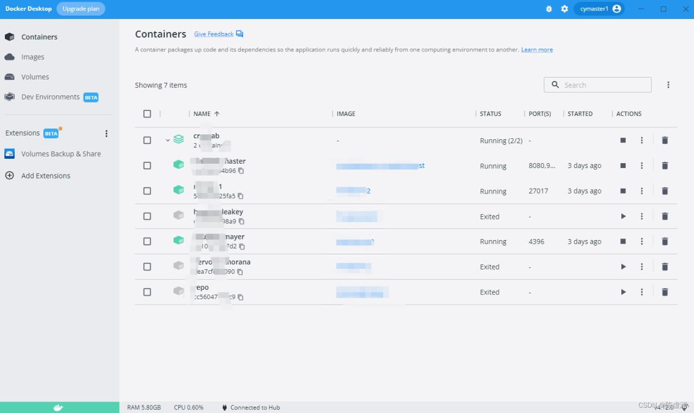
Task: Open the Volumes section
Action: coord(35,77)
